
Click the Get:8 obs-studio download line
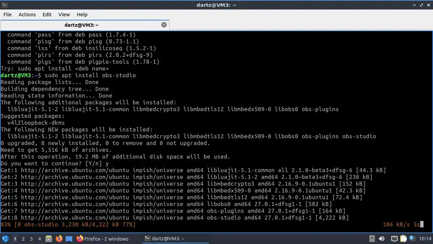click(x=175, y=218)
